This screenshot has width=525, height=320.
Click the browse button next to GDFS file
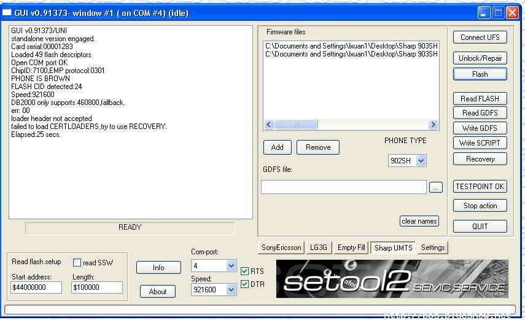[435, 188]
